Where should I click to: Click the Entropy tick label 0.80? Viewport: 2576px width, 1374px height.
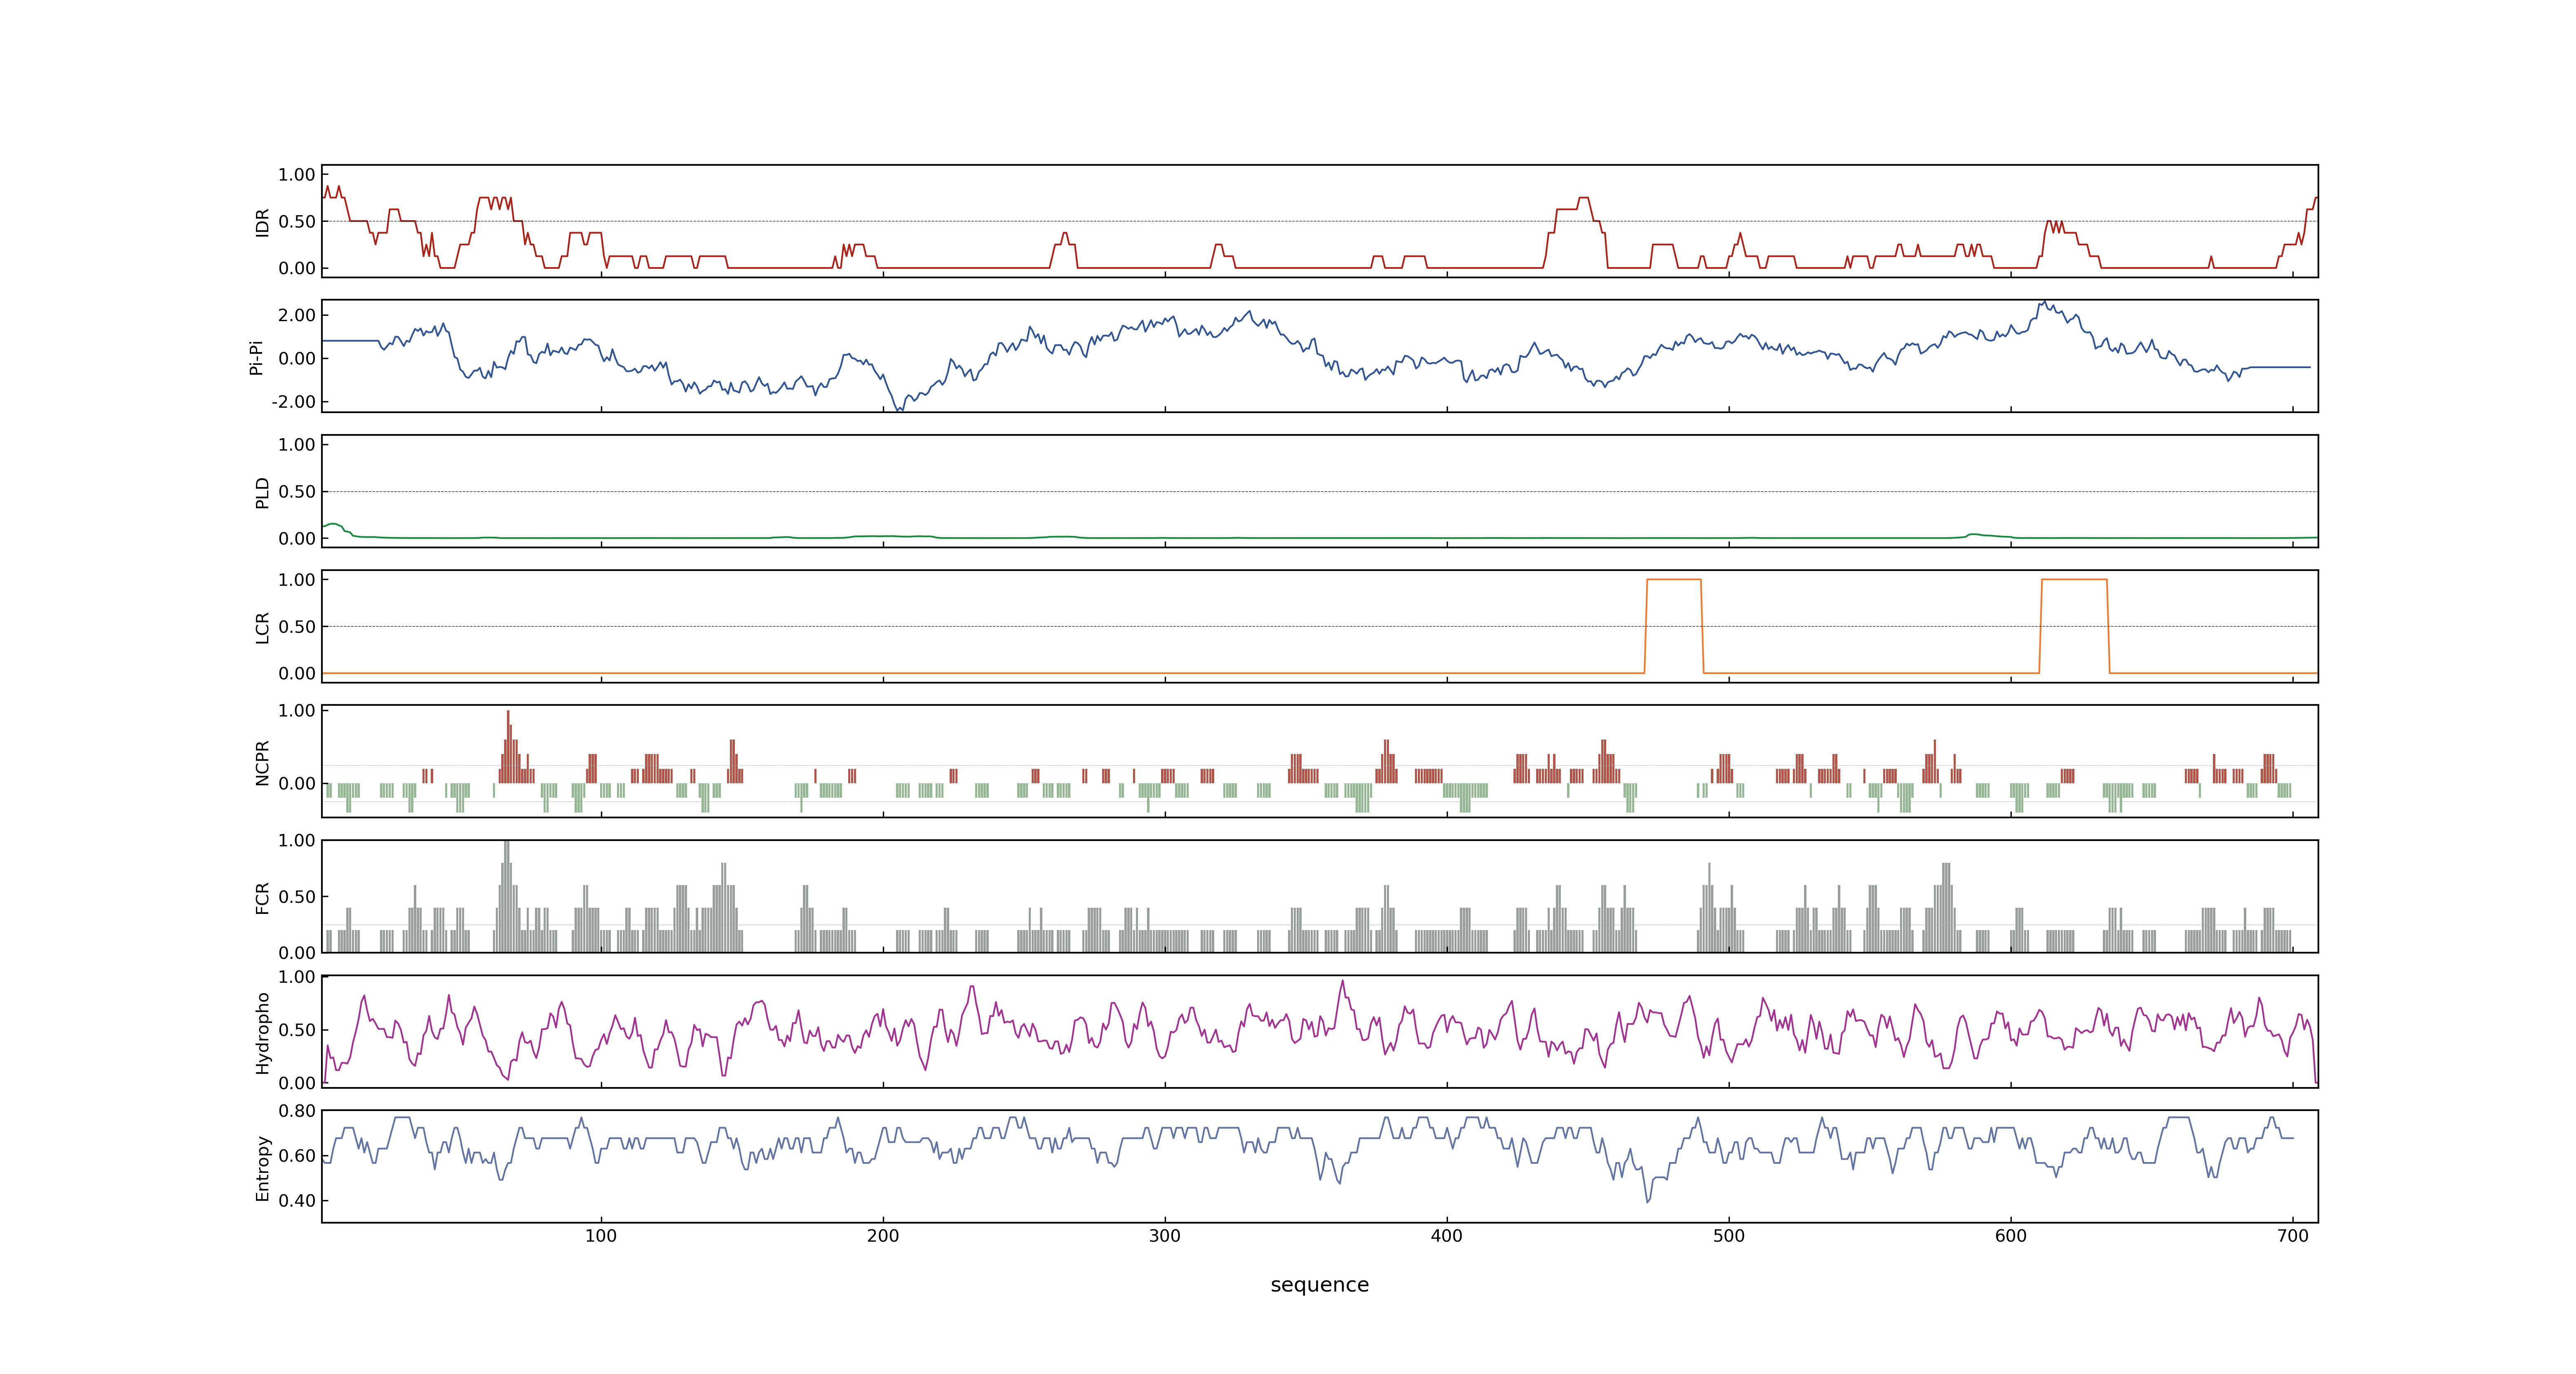click(297, 1111)
